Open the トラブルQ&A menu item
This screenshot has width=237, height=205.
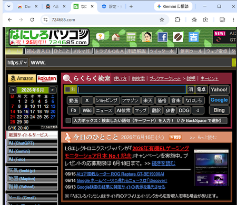point(110,51)
